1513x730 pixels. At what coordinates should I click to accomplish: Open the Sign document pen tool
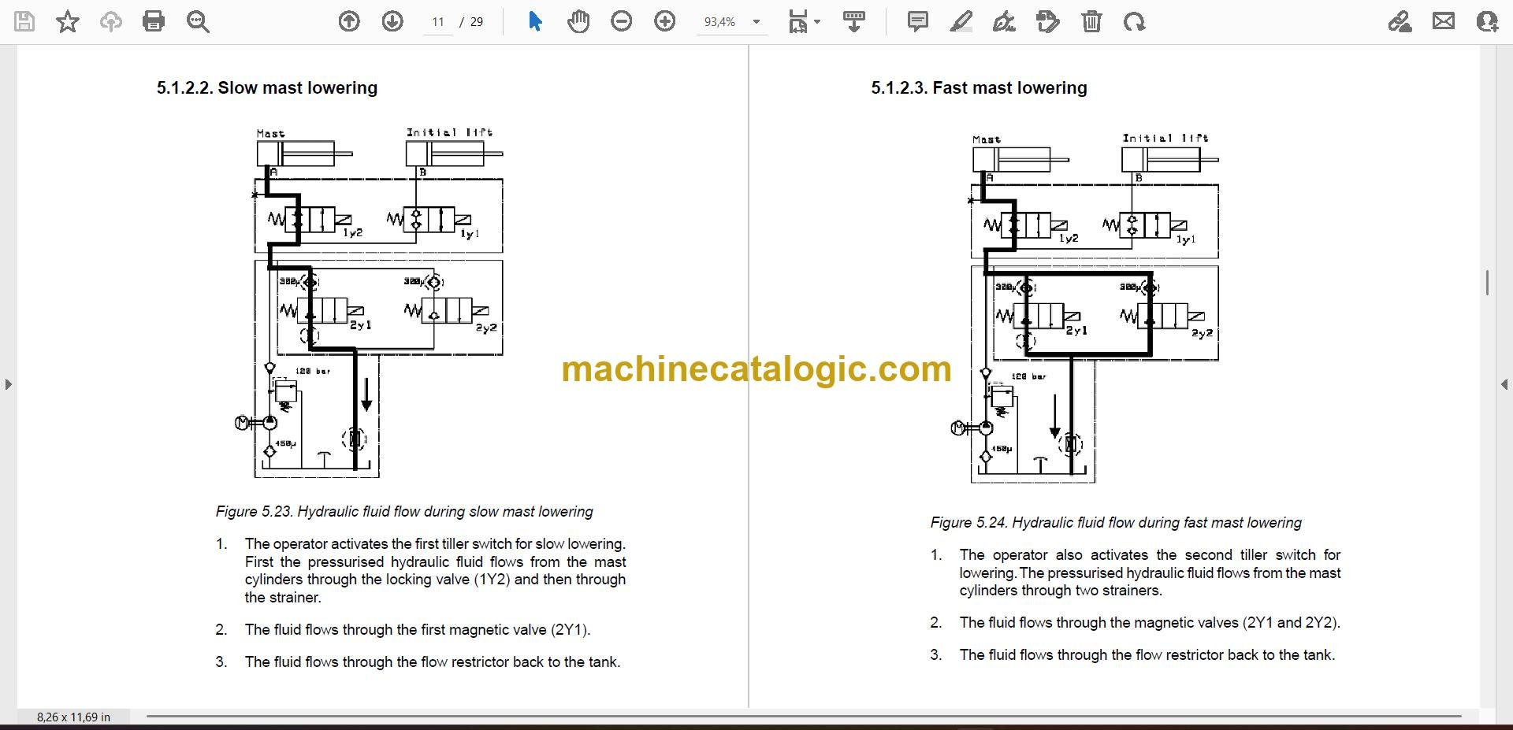pyautogui.click(x=1004, y=21)
